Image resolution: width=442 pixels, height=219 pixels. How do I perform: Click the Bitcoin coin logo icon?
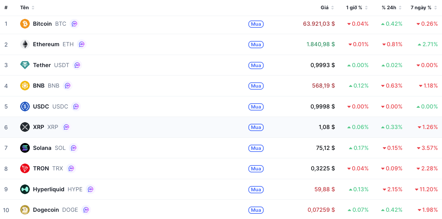[x=25, y=24]
